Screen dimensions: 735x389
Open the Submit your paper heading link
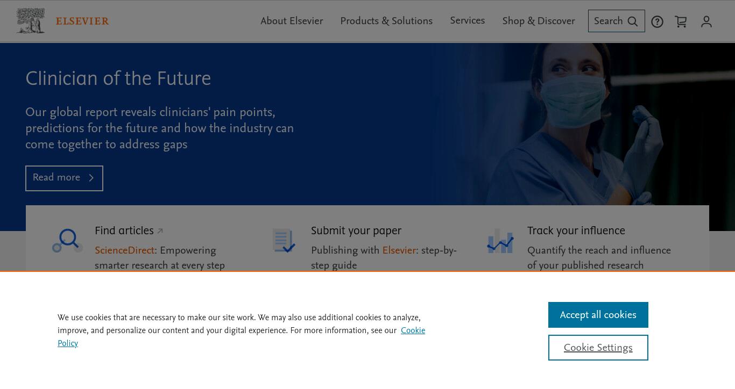pyautogui.click(x=356, y=230)
